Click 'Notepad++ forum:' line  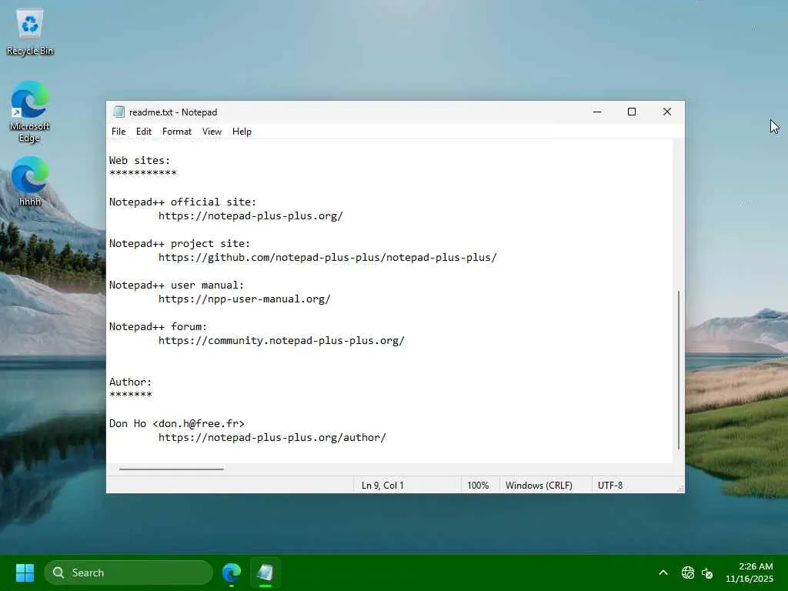[x=158, y=326]
